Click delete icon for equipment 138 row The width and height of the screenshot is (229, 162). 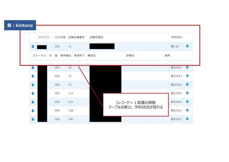[x=187, y=110]
